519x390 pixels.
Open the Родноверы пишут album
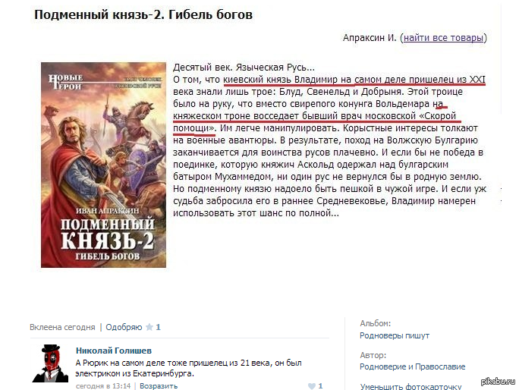tap(395, 335)
